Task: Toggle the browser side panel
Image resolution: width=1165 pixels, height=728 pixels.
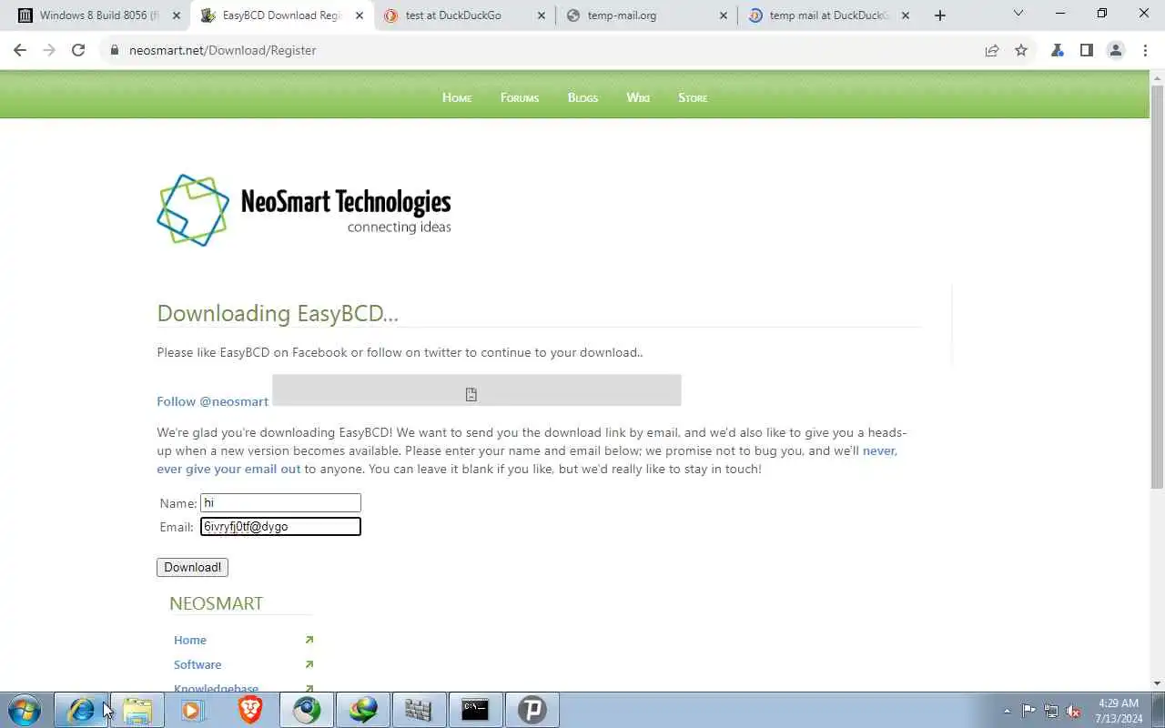Action: click(1087, 50)
